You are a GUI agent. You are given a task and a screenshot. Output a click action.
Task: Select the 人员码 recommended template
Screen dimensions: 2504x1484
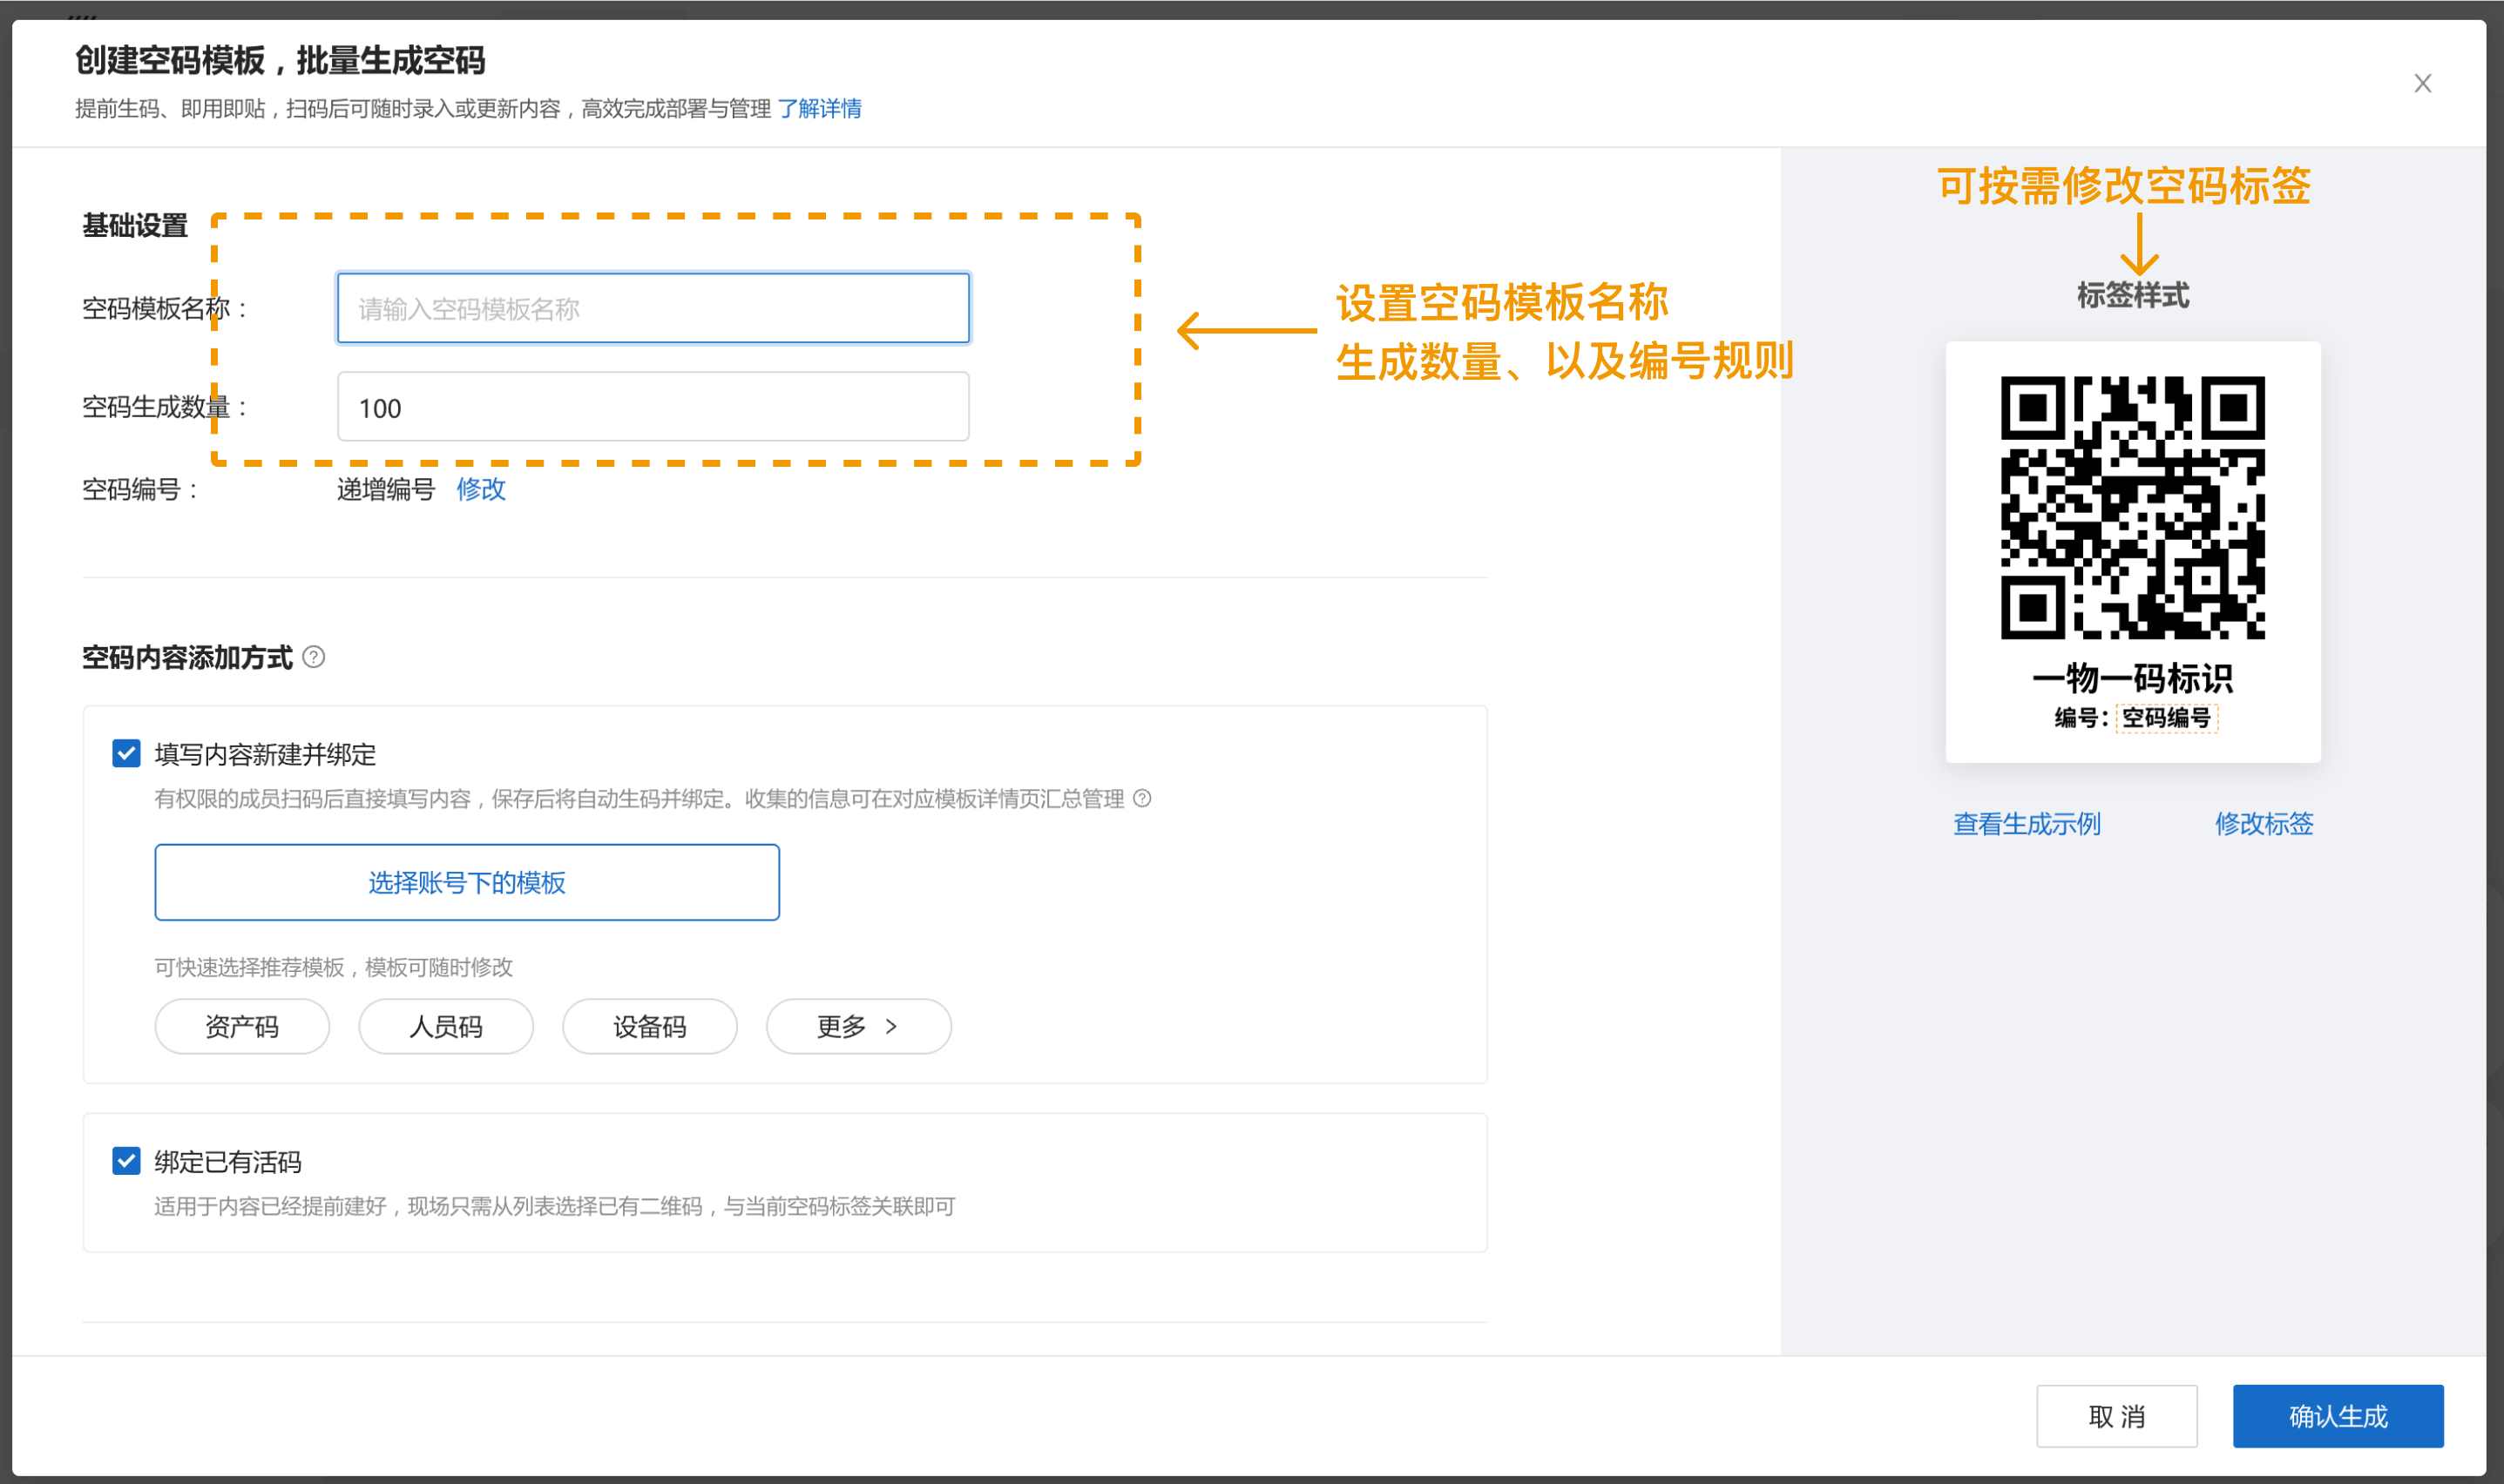445,1027
